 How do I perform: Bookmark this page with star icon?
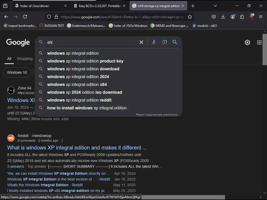[190, 17]
